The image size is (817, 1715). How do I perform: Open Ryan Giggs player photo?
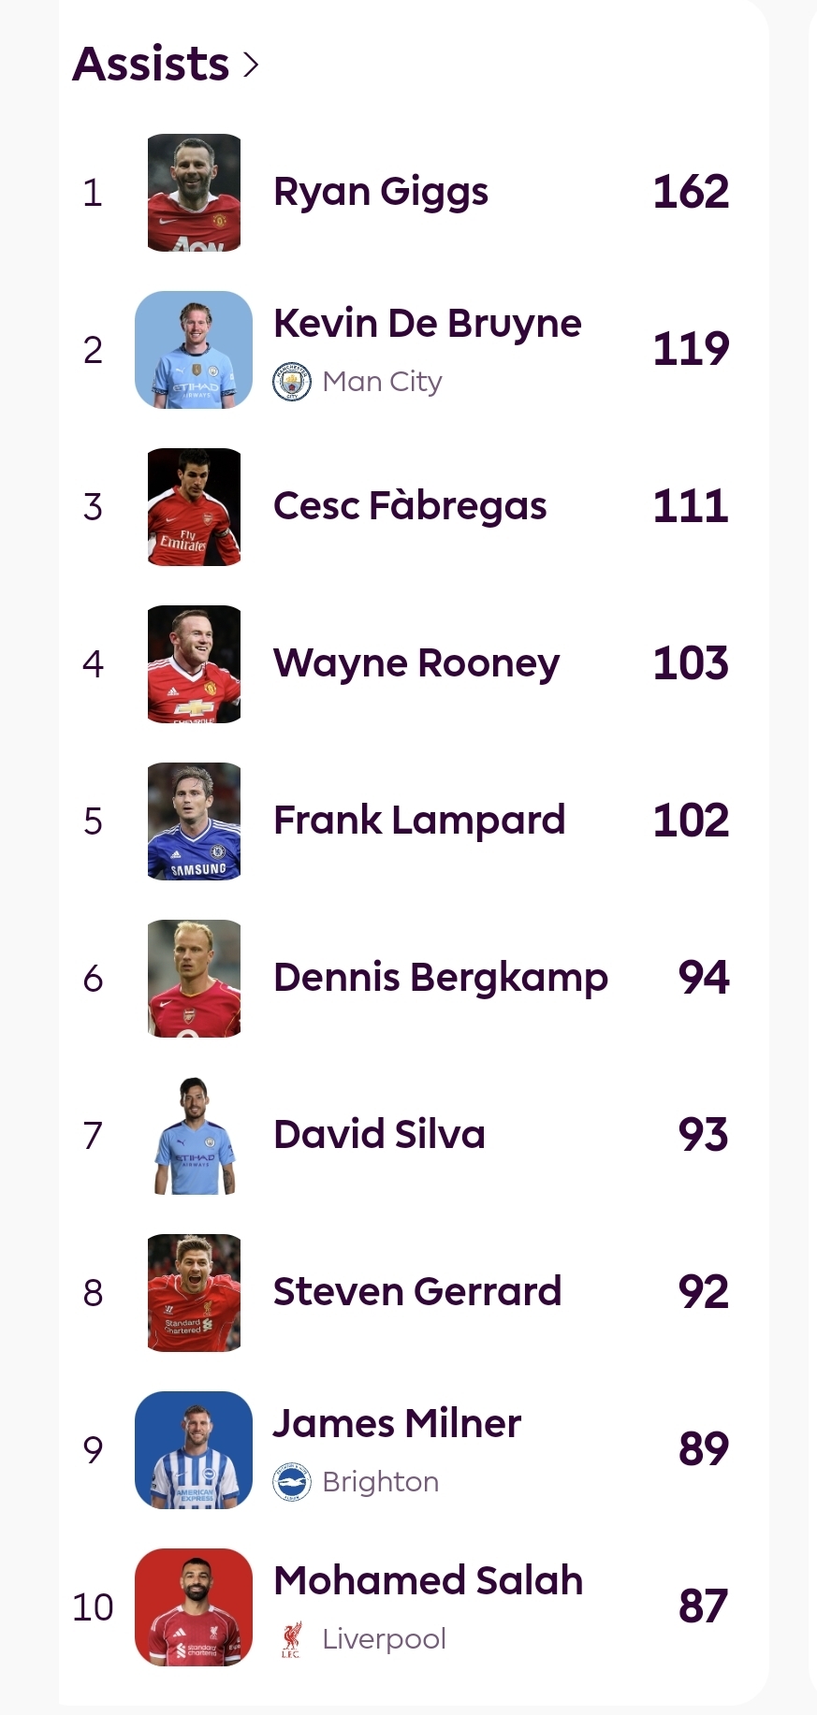pyautogui.click(x=194, y=193)
